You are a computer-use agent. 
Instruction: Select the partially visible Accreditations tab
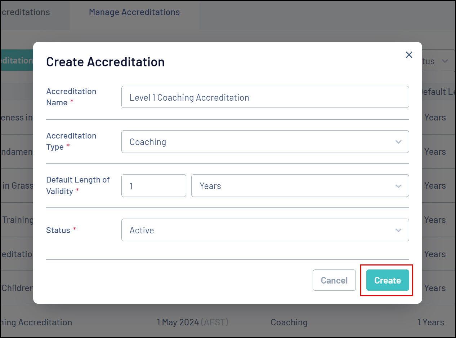25,12
